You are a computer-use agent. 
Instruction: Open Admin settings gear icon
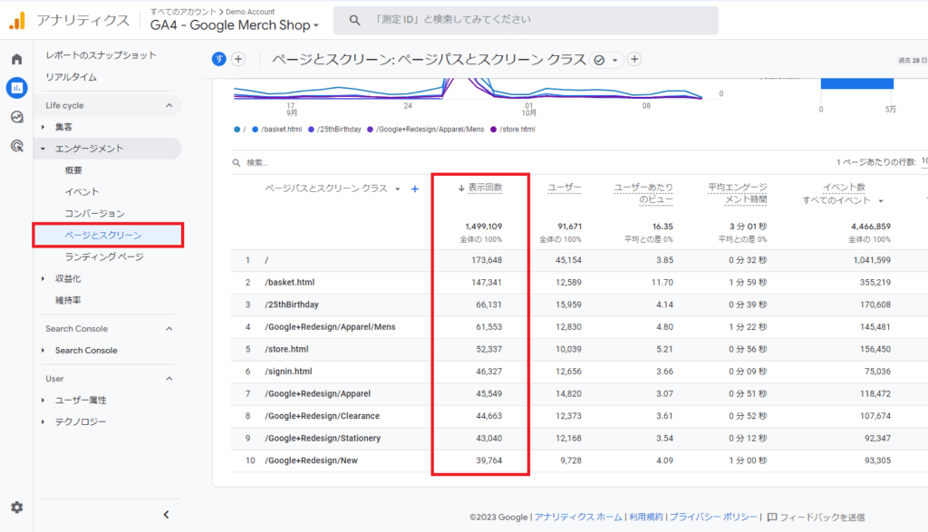pos(16,508)
